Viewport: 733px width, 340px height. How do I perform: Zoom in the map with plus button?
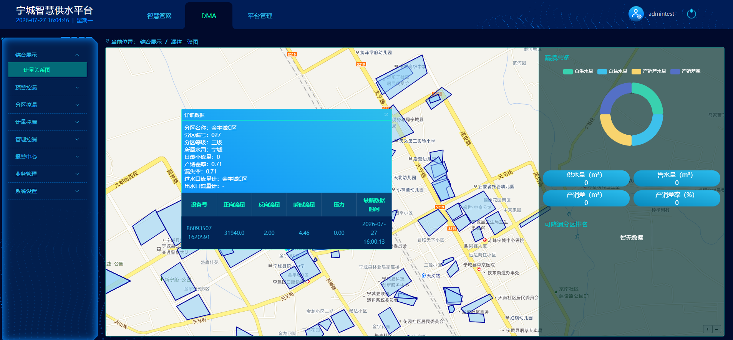707,329
